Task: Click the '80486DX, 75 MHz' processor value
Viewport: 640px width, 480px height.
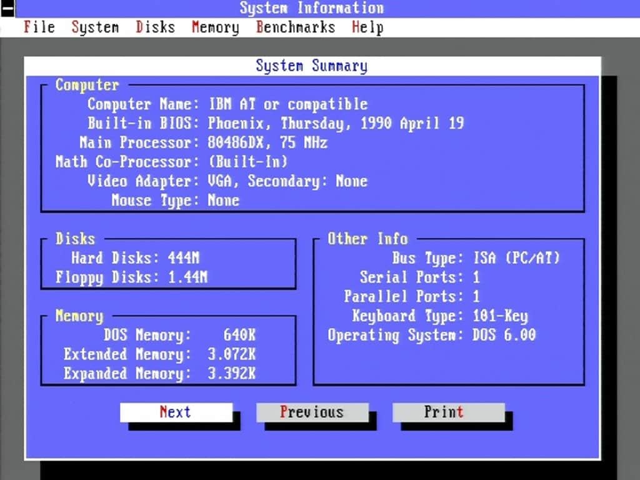Action: click(x=267, y=142)
